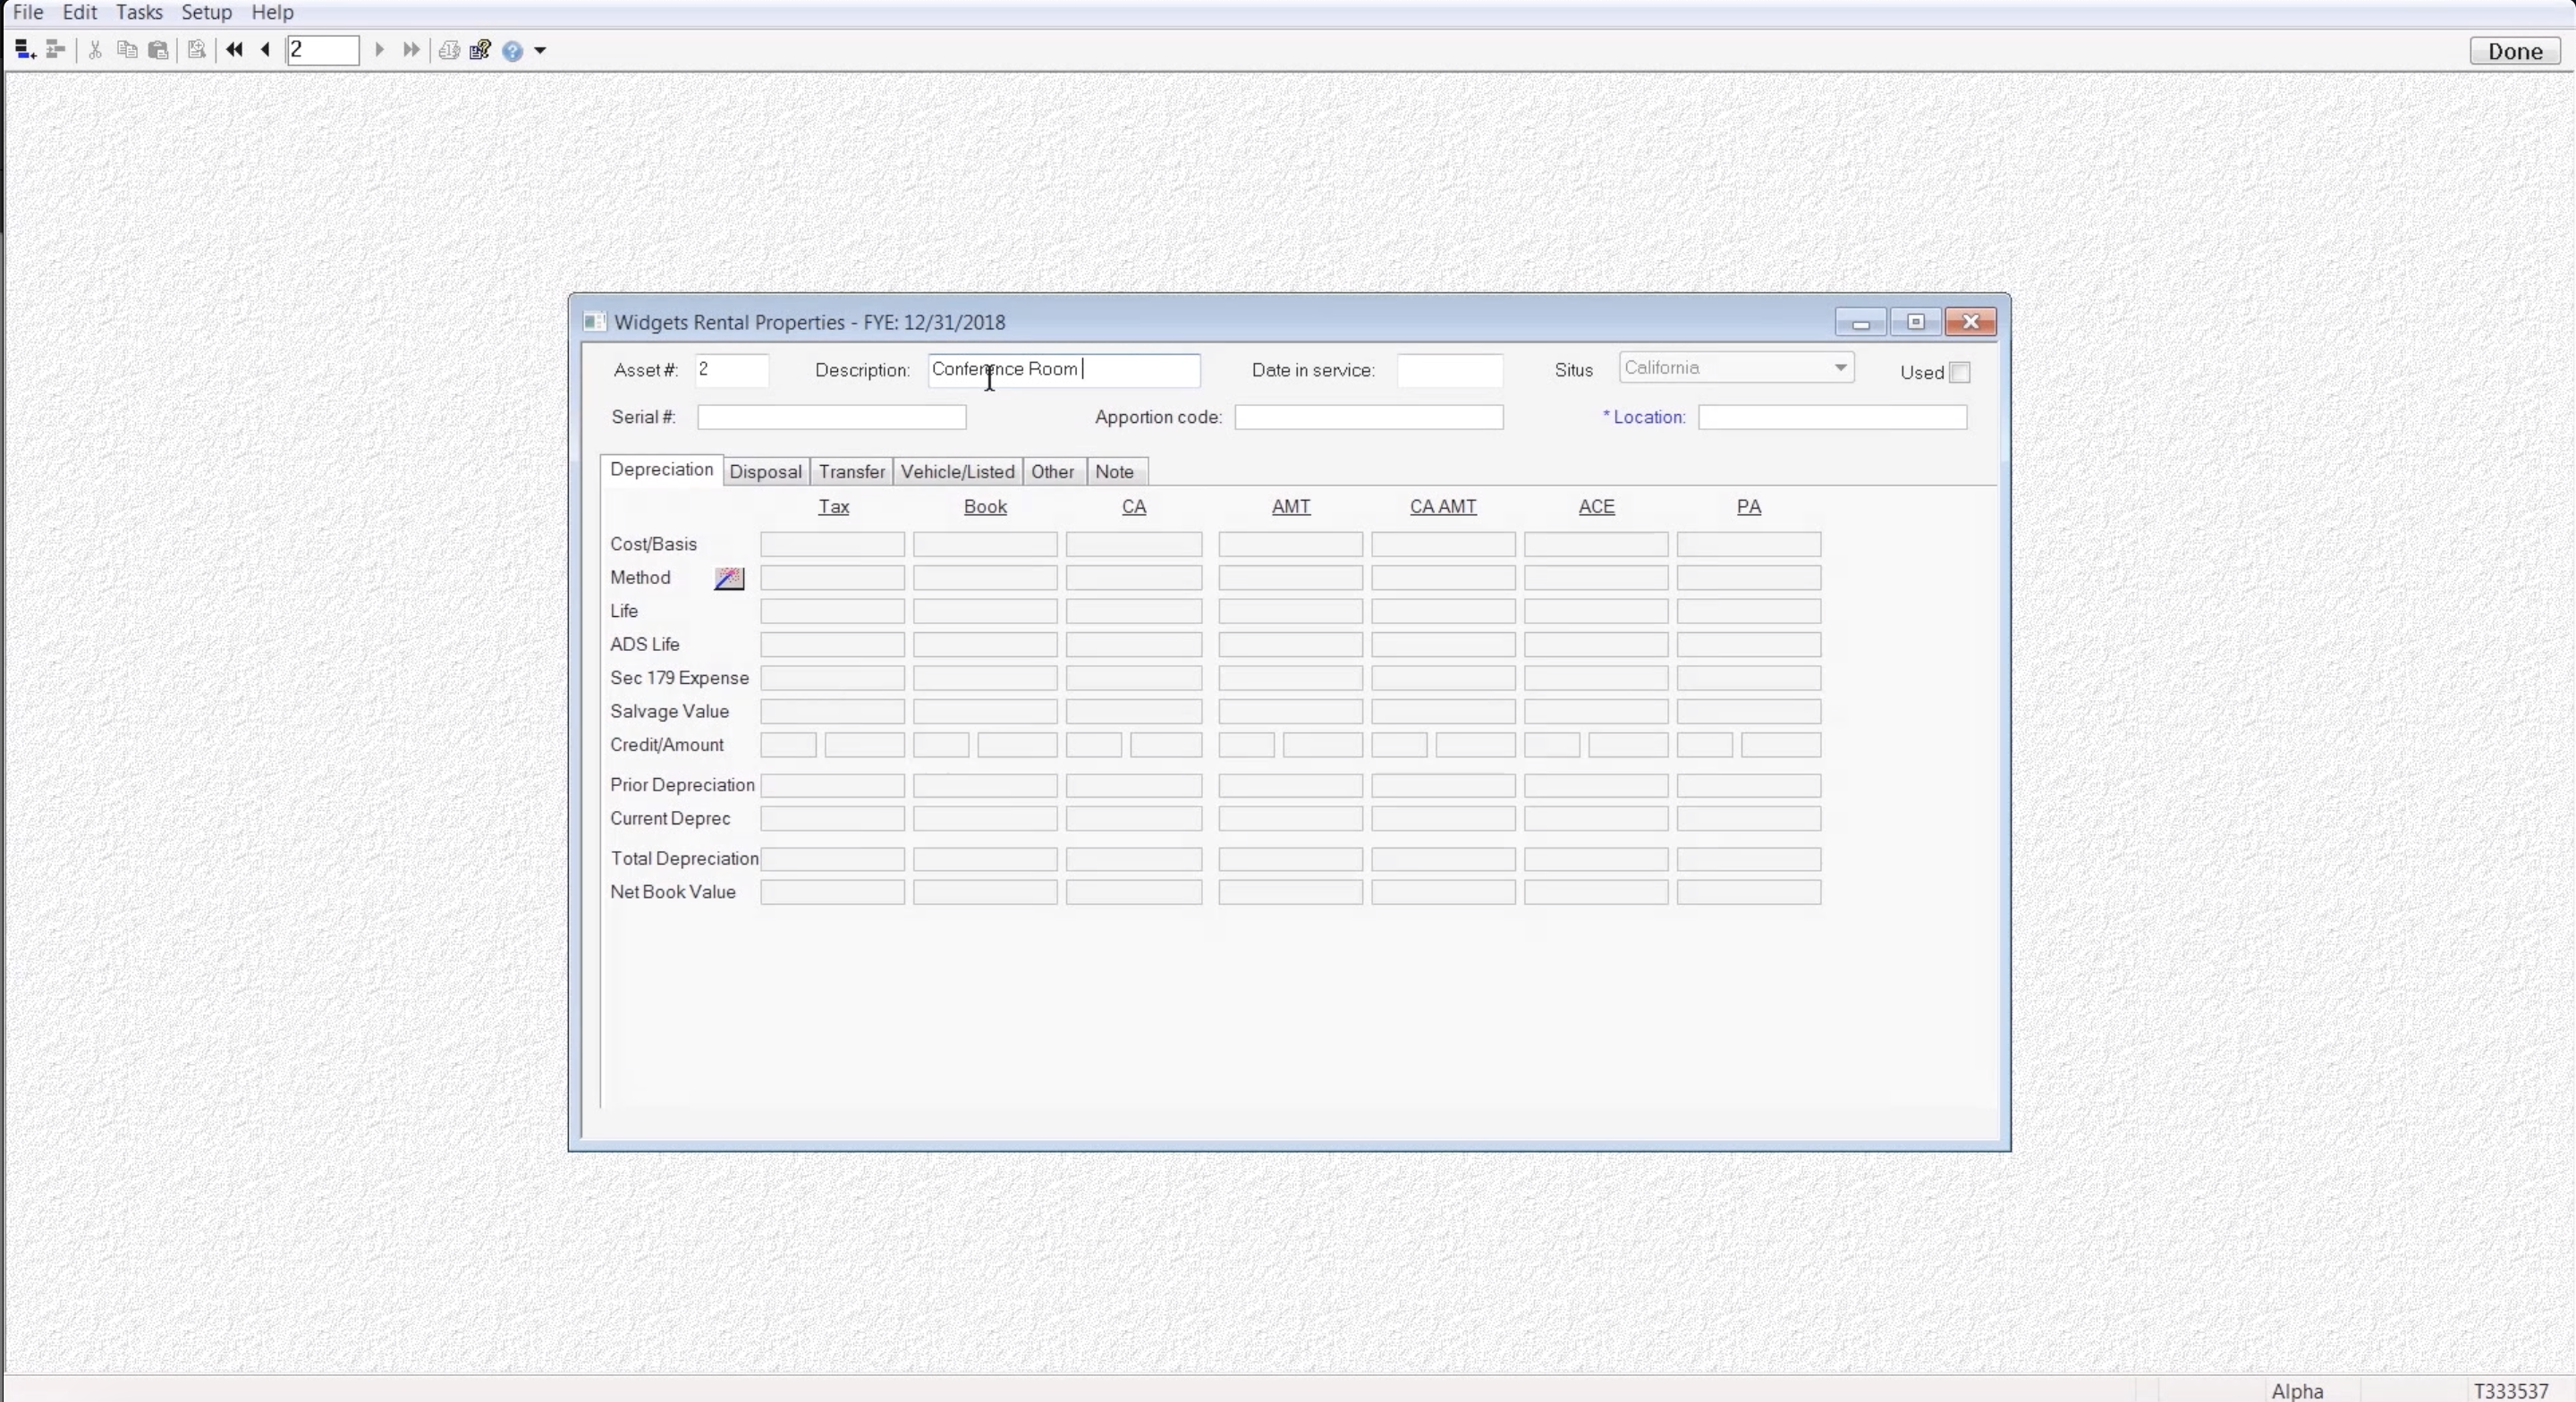Select the Vehicle/Listed tab
This screenshot has height=1402, width=2576.
[x=957, y=472]
